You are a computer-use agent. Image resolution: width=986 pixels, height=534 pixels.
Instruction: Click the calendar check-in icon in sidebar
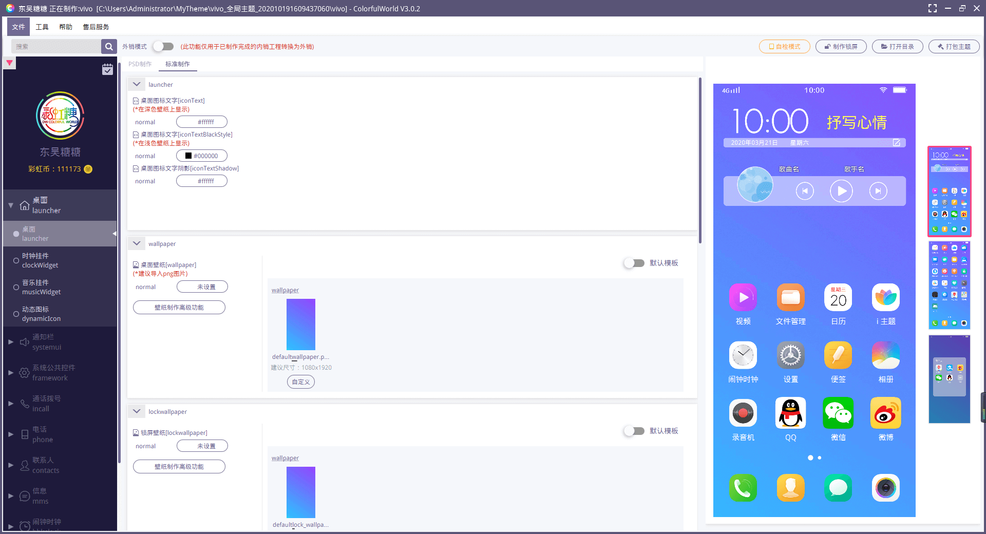coord(107,69)
